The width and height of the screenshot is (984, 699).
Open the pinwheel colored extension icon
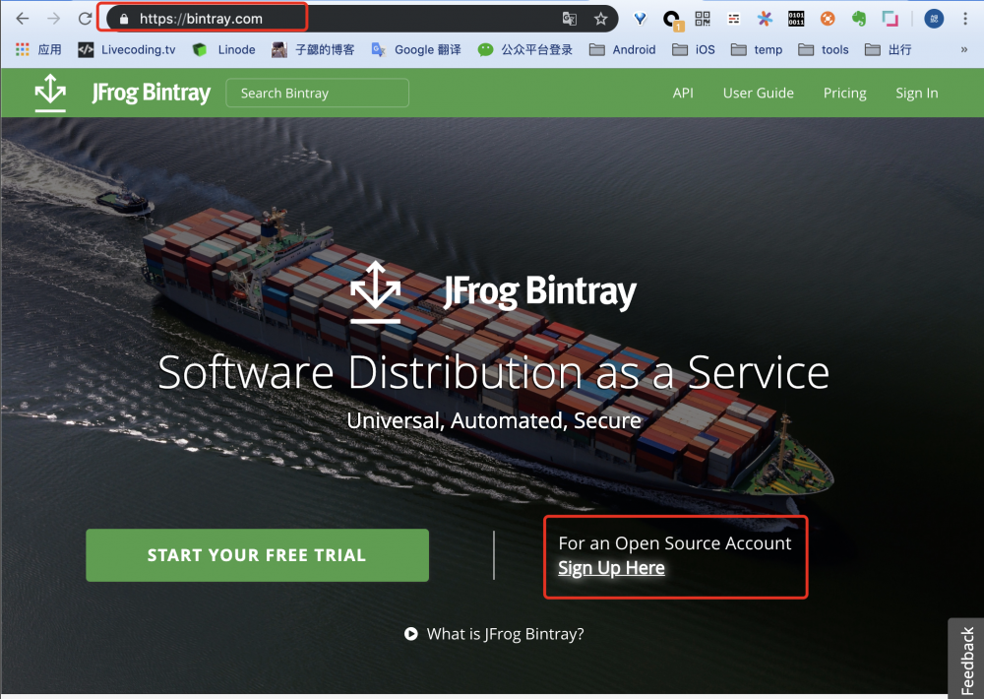765,19
